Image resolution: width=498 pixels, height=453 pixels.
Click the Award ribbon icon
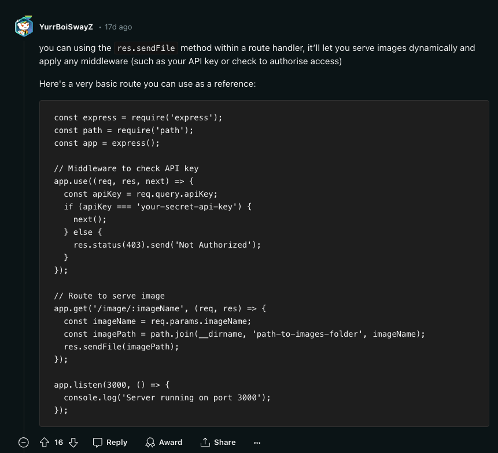[151, 442]
